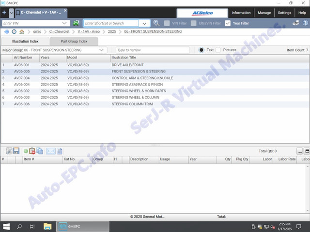Go to home with the house icon
This screenshot has width=310, height=232.
tap(22, 31)
